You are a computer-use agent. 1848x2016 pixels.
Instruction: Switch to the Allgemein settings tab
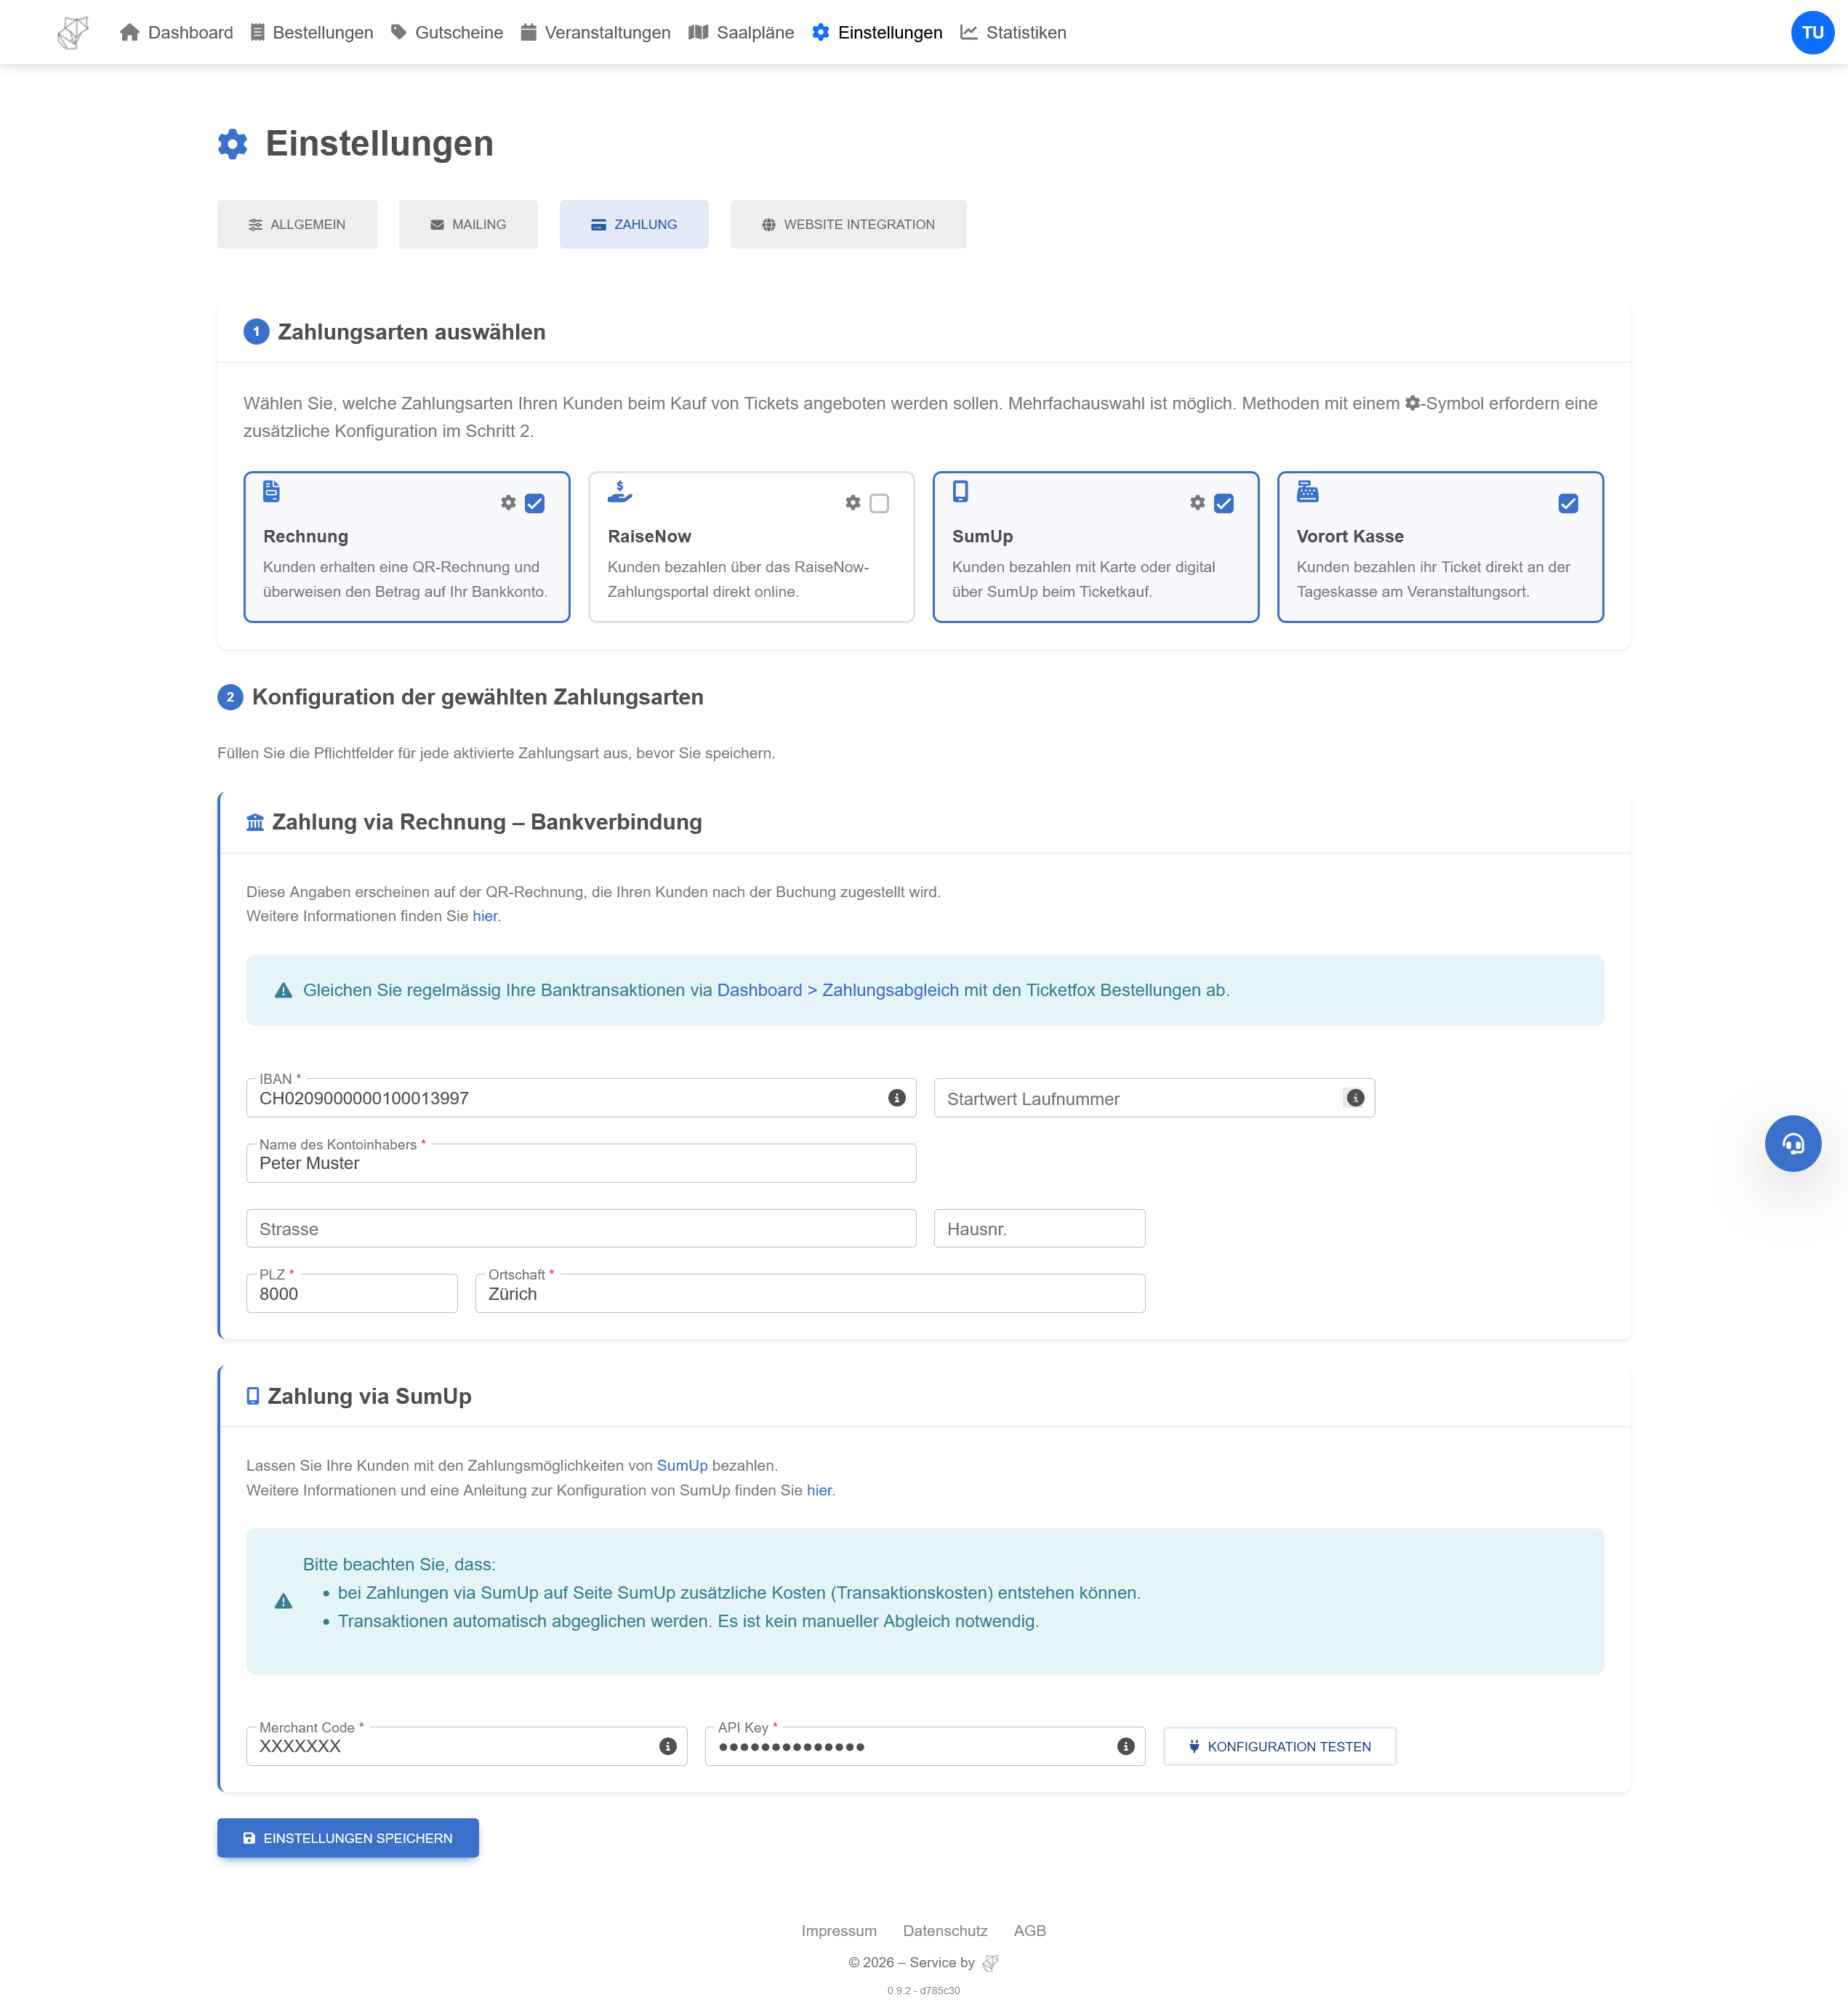point(297,224)
